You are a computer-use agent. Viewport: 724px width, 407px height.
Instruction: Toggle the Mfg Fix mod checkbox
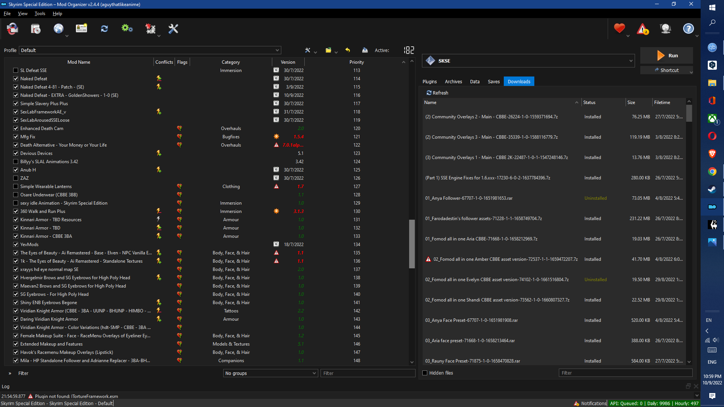(15, 137)
